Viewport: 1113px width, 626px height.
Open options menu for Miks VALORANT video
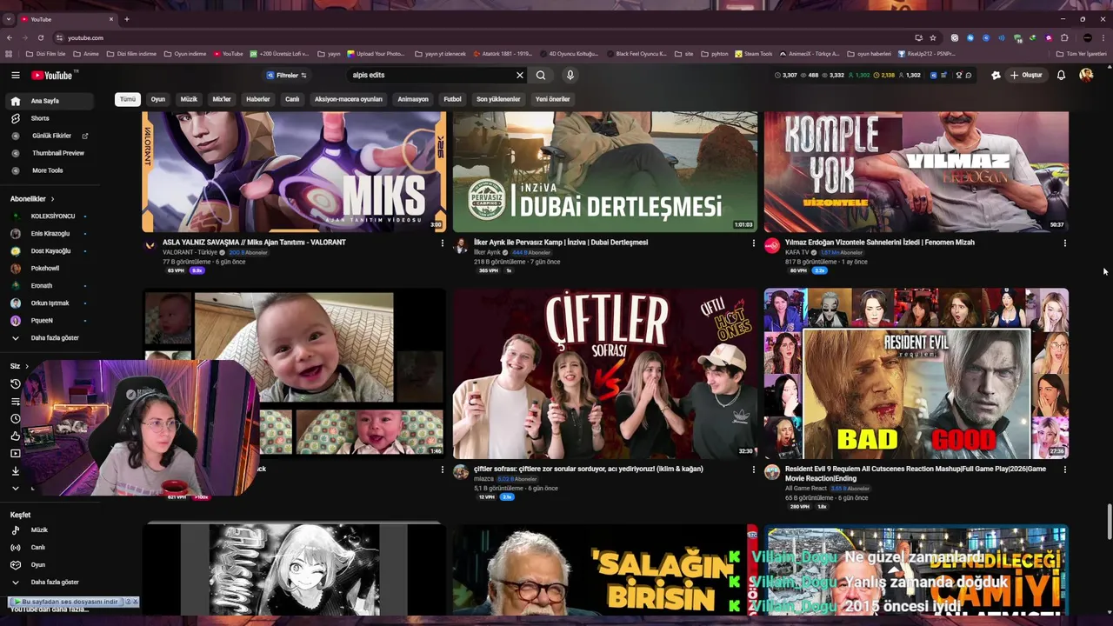(x=442, y=243)
